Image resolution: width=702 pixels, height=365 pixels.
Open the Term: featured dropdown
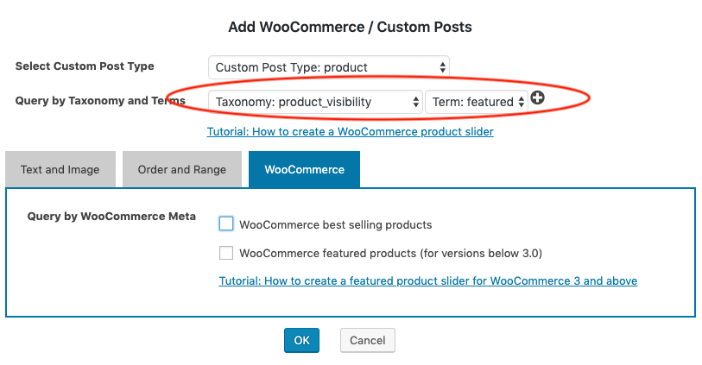476,102
